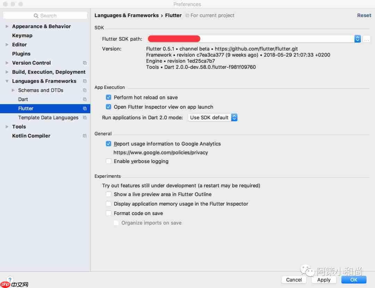Select Kotlin Compiler settings
Viewport: 375px width, 288px height.
[31, 136]
